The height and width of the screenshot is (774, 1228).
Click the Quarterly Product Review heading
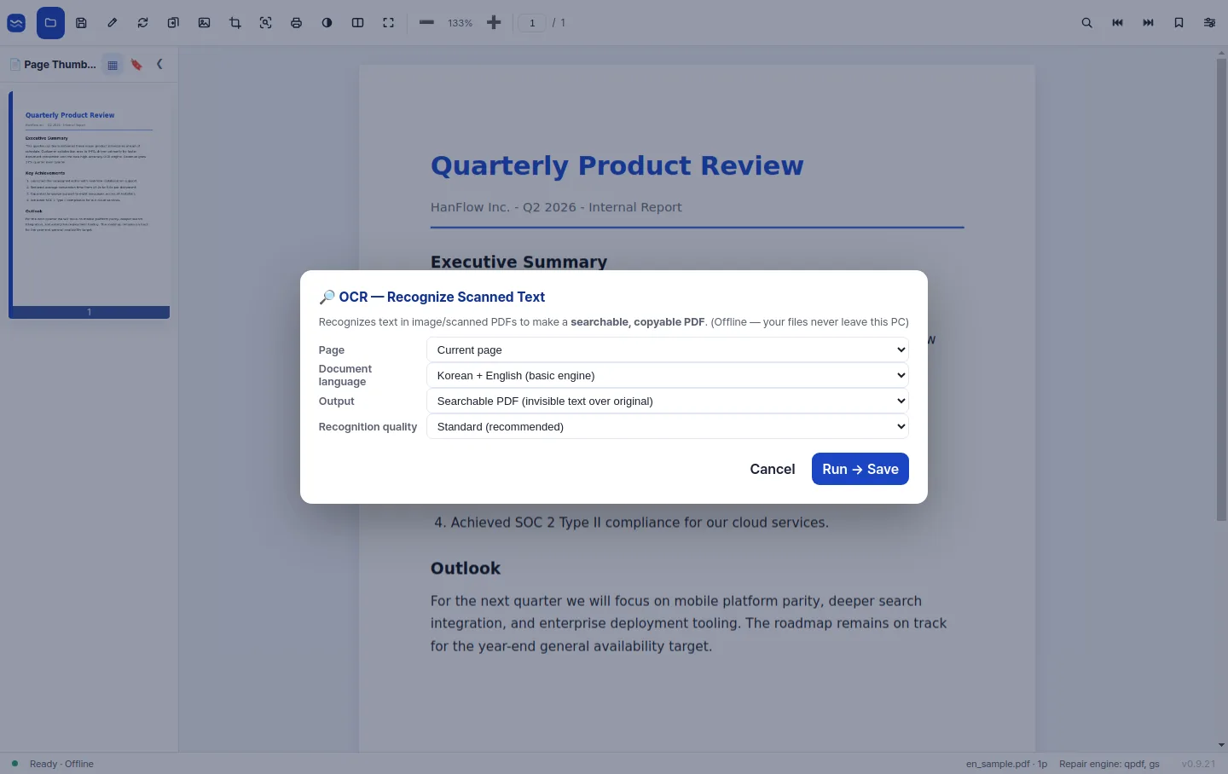(617, 165)
